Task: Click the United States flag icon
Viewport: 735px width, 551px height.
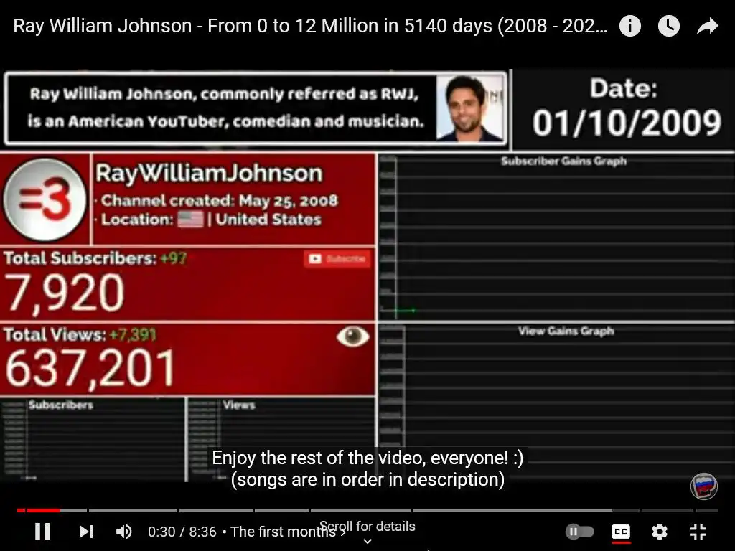Action: click(190, 220)
